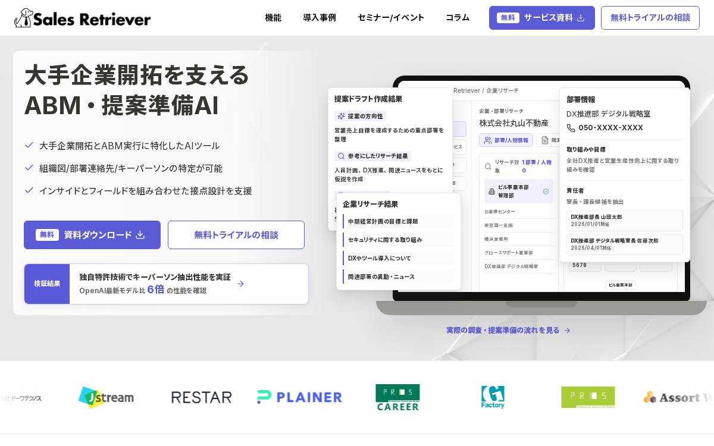Open the 検証結果 patent technology banner

[x=166, y=284]
